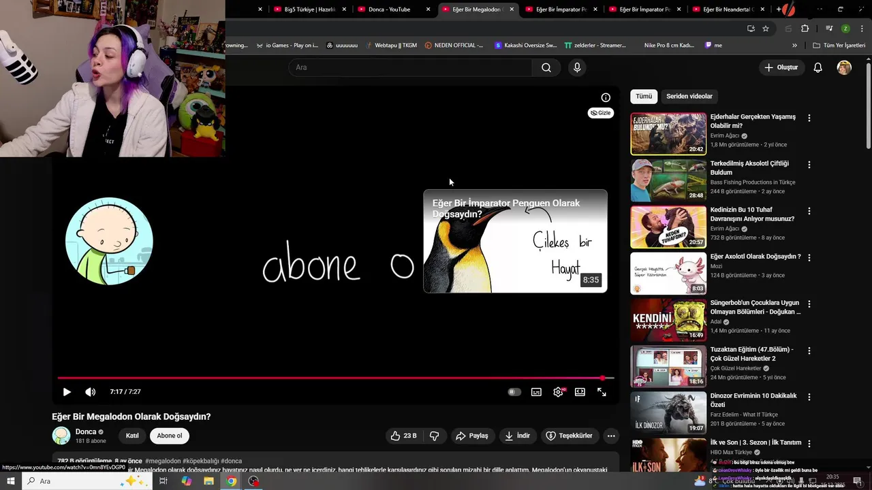The image size is (872, 490).
Task: Click the install or cast icon in address bar
Action: coord(751,29)
